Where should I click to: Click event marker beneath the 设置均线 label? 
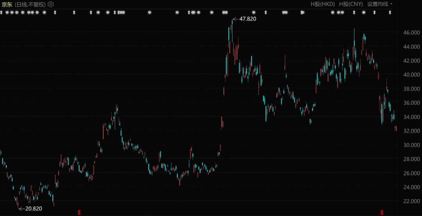tap(374, 13)
